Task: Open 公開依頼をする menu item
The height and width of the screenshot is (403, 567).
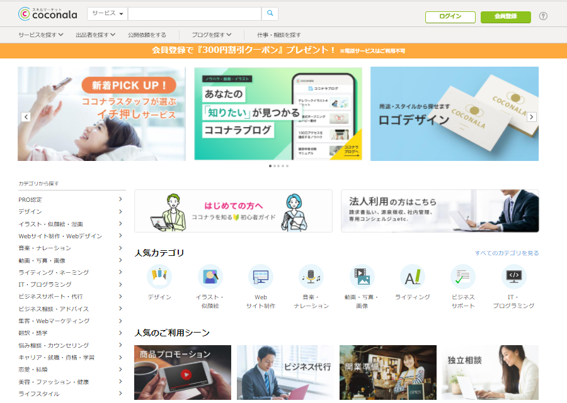Action: 147,35
